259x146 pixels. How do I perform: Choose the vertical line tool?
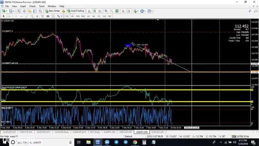click(x=16, y=16)
